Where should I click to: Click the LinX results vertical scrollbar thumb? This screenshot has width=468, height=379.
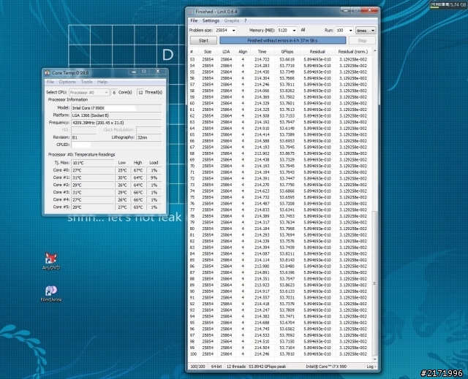pos(374,282)
